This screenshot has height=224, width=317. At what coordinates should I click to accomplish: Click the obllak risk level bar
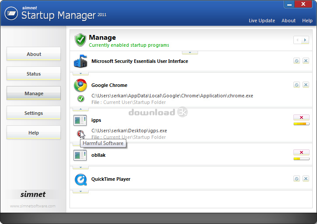click(x=301, y=159)
